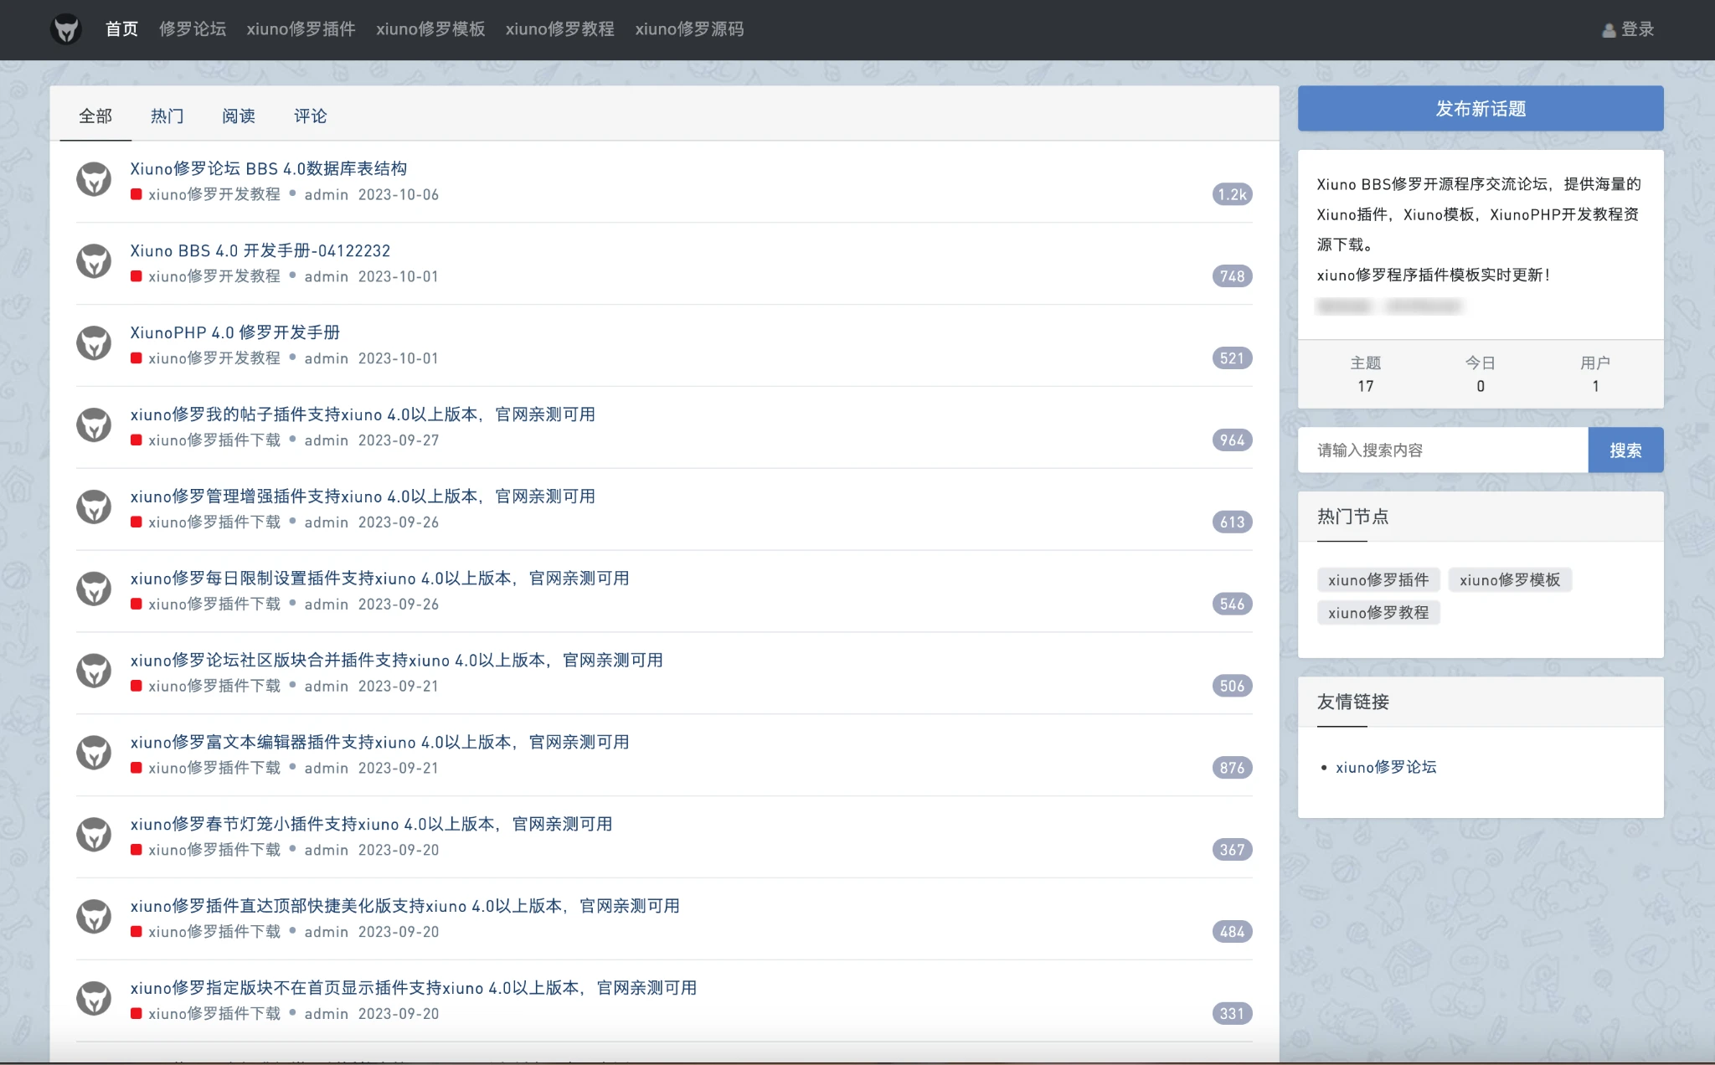This screenshot has width=1715, height=1065.
Task: Switch to the 评论 tab
Action: pos(310,116)
